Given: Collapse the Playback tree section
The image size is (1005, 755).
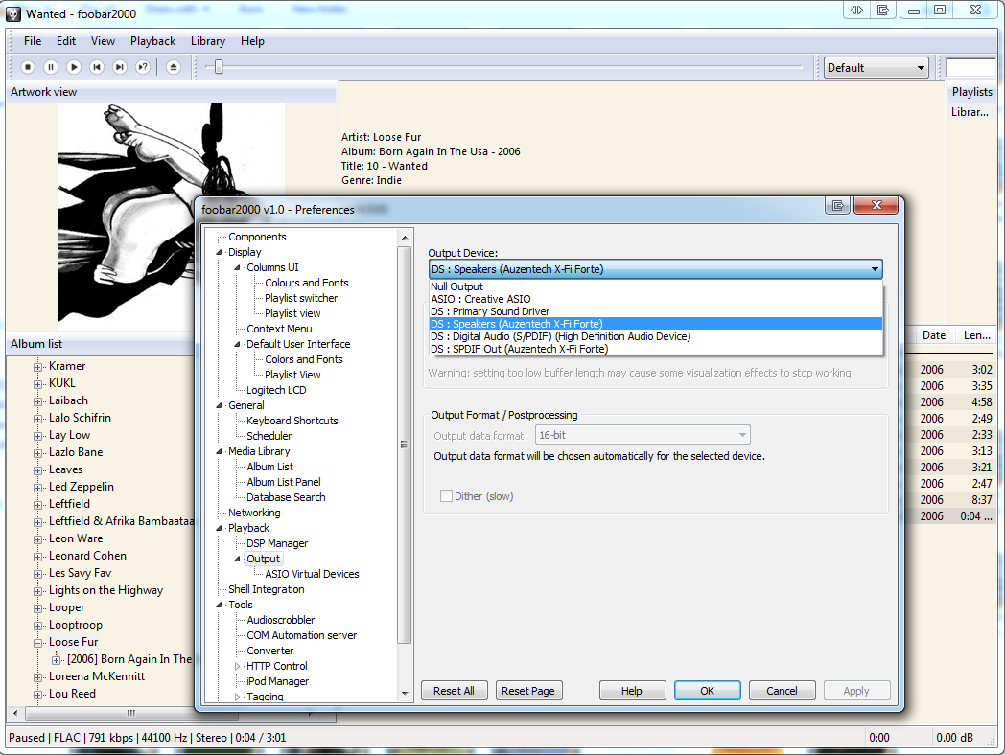Looking at the screenshot, I should (x=218, y=527).
